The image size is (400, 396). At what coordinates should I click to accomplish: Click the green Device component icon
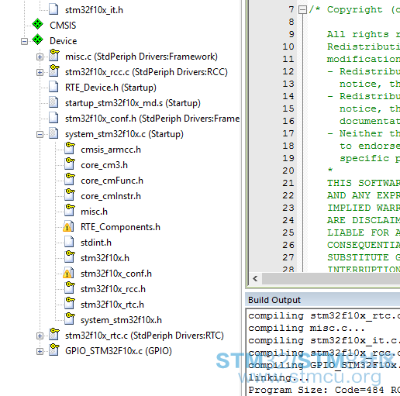tap(38, 40)
